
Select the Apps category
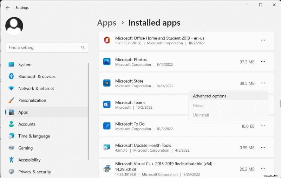(47, 112)
